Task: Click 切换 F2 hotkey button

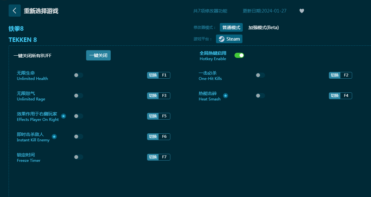Action: (340, 75)
